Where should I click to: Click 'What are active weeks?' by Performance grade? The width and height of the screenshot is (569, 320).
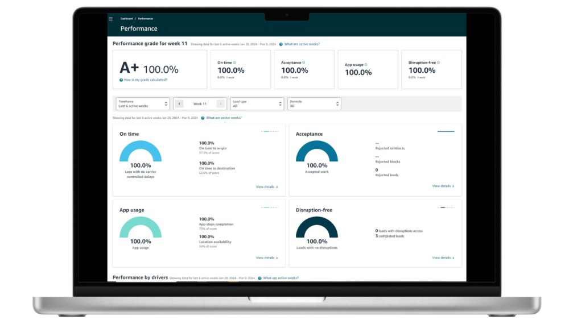coord(302,44)
